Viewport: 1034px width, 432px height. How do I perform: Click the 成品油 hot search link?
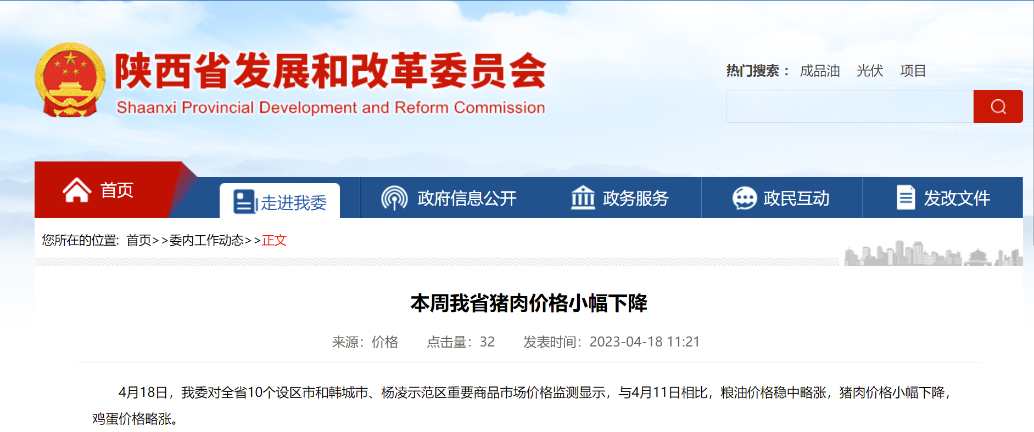(x=819, y=71)
